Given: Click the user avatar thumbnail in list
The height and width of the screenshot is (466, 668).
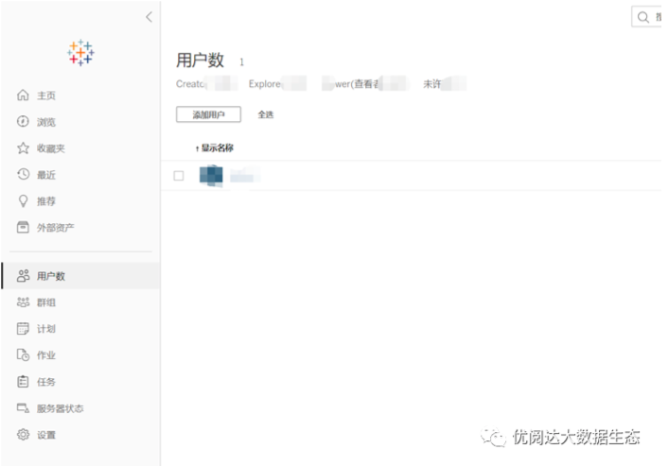Looking at the screenshot, I should 211,175.
